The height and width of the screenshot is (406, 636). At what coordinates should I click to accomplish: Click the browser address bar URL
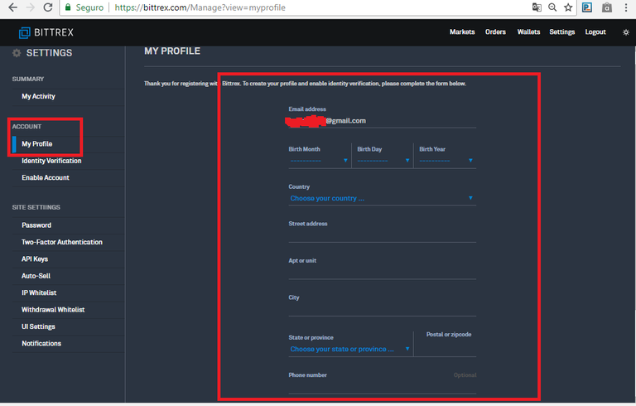pos(200,7)
